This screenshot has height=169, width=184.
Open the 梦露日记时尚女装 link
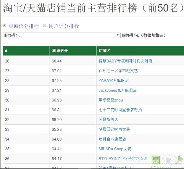coord(114,129)
